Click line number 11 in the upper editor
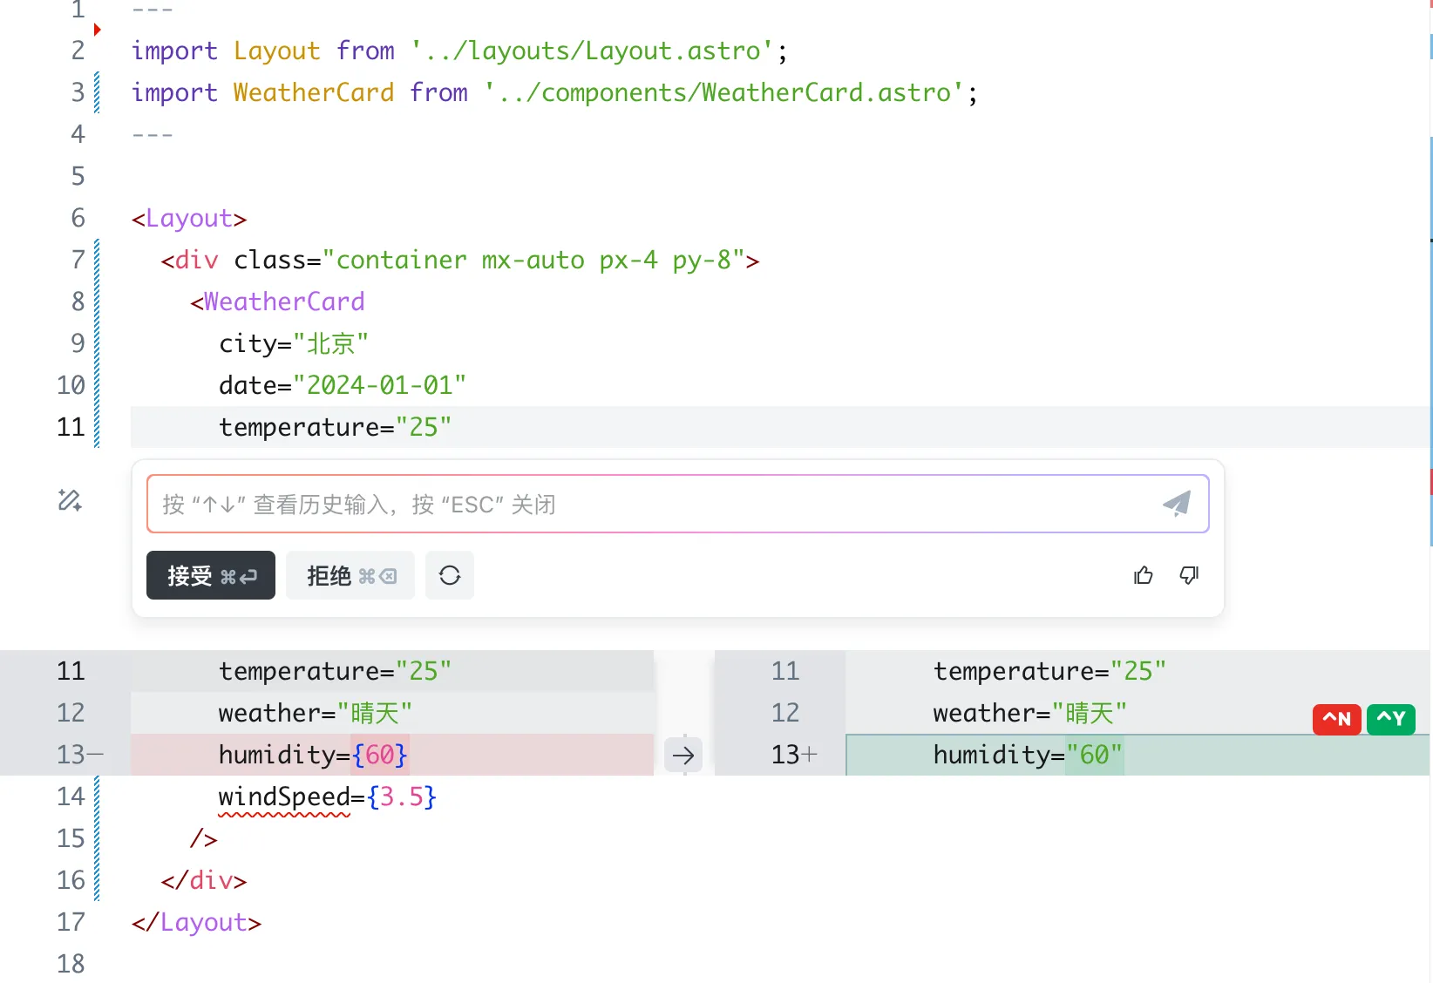This screenshot has height=983, width=1433. pyautogui.click(x=71, y=427)
